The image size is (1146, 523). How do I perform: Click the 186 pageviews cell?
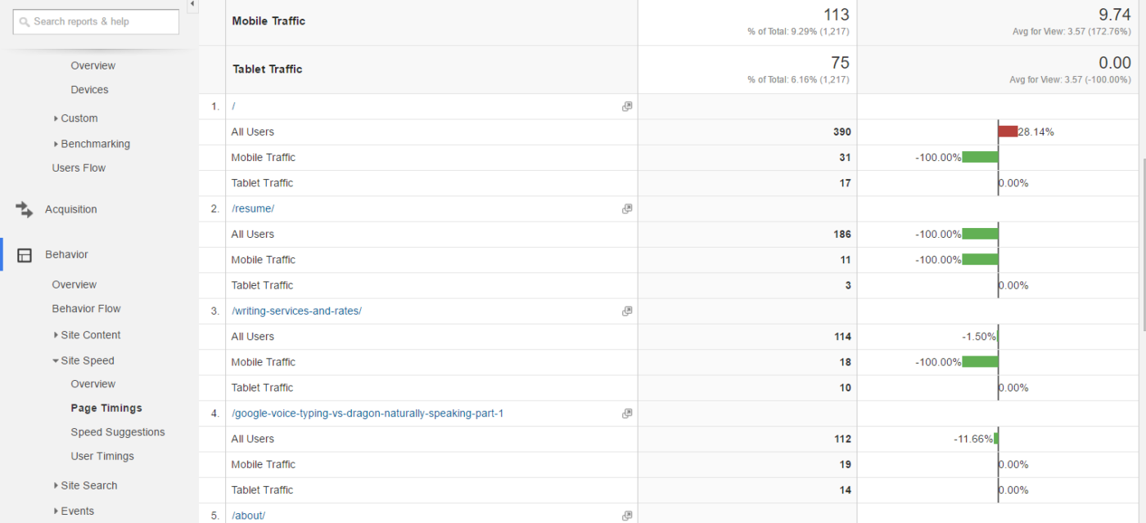[841, 234]
